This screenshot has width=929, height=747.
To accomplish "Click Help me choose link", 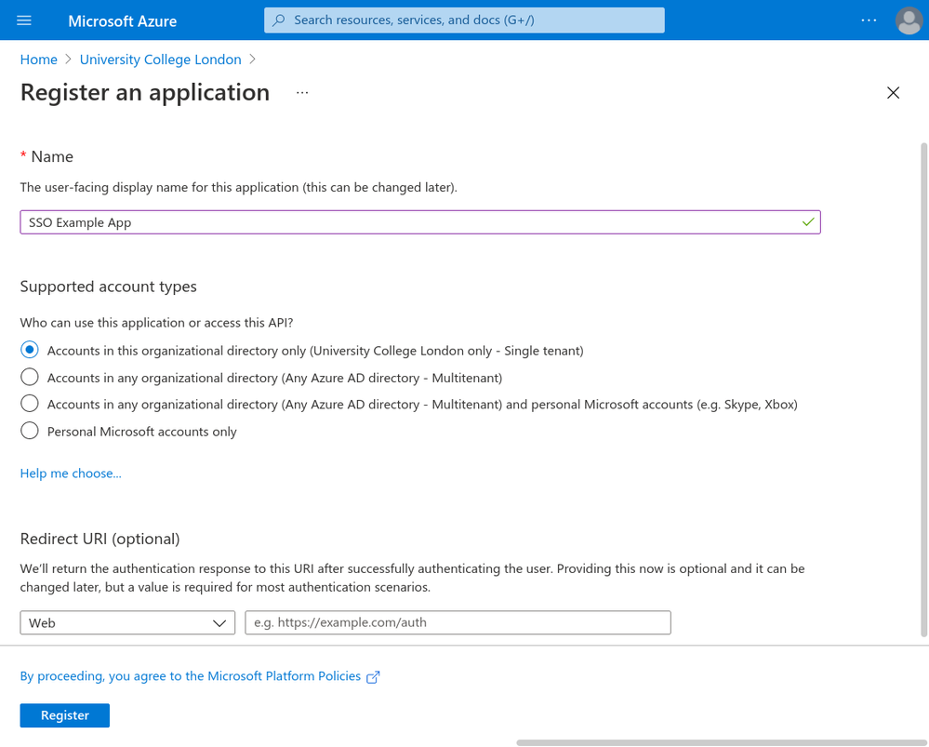I will tap(71, 474).
